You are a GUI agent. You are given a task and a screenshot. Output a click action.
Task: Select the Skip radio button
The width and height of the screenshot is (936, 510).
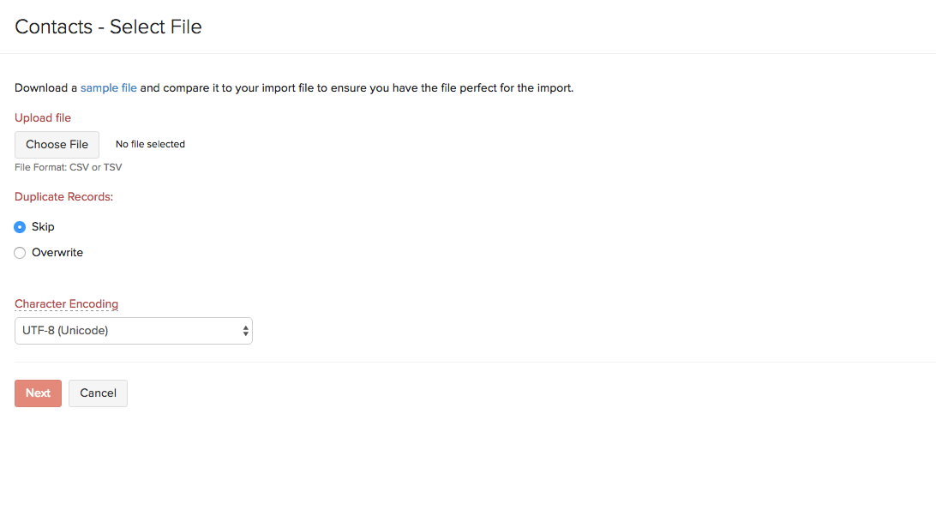pos(20,227)
